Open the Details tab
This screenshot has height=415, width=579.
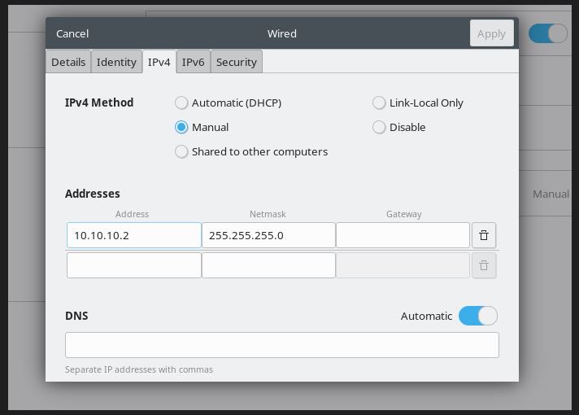pos(68,62)
